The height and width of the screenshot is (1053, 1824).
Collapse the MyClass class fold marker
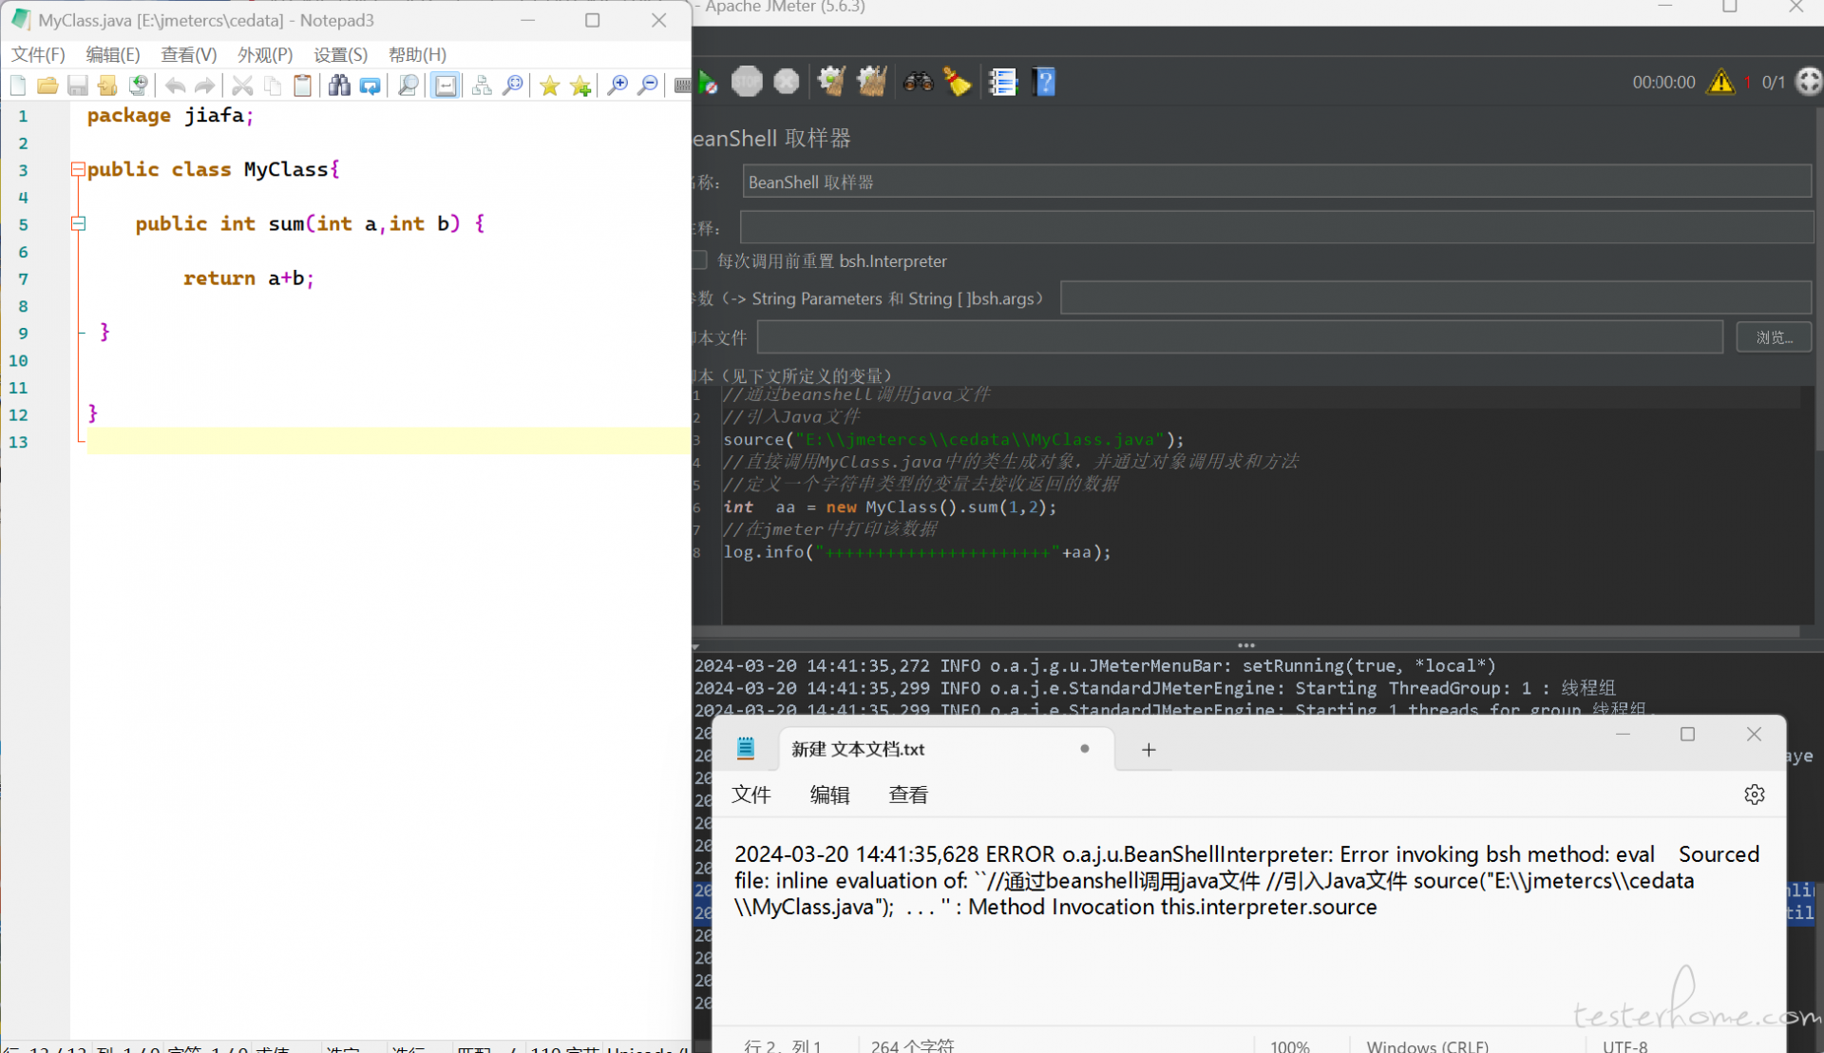[78, 169]
